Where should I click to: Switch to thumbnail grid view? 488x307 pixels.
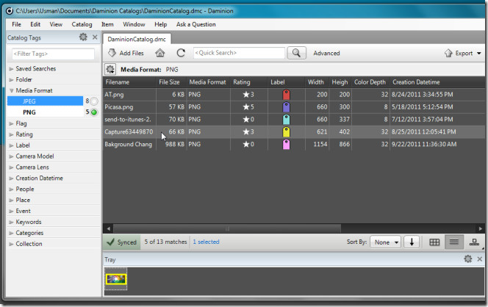(x=434, y=242)
